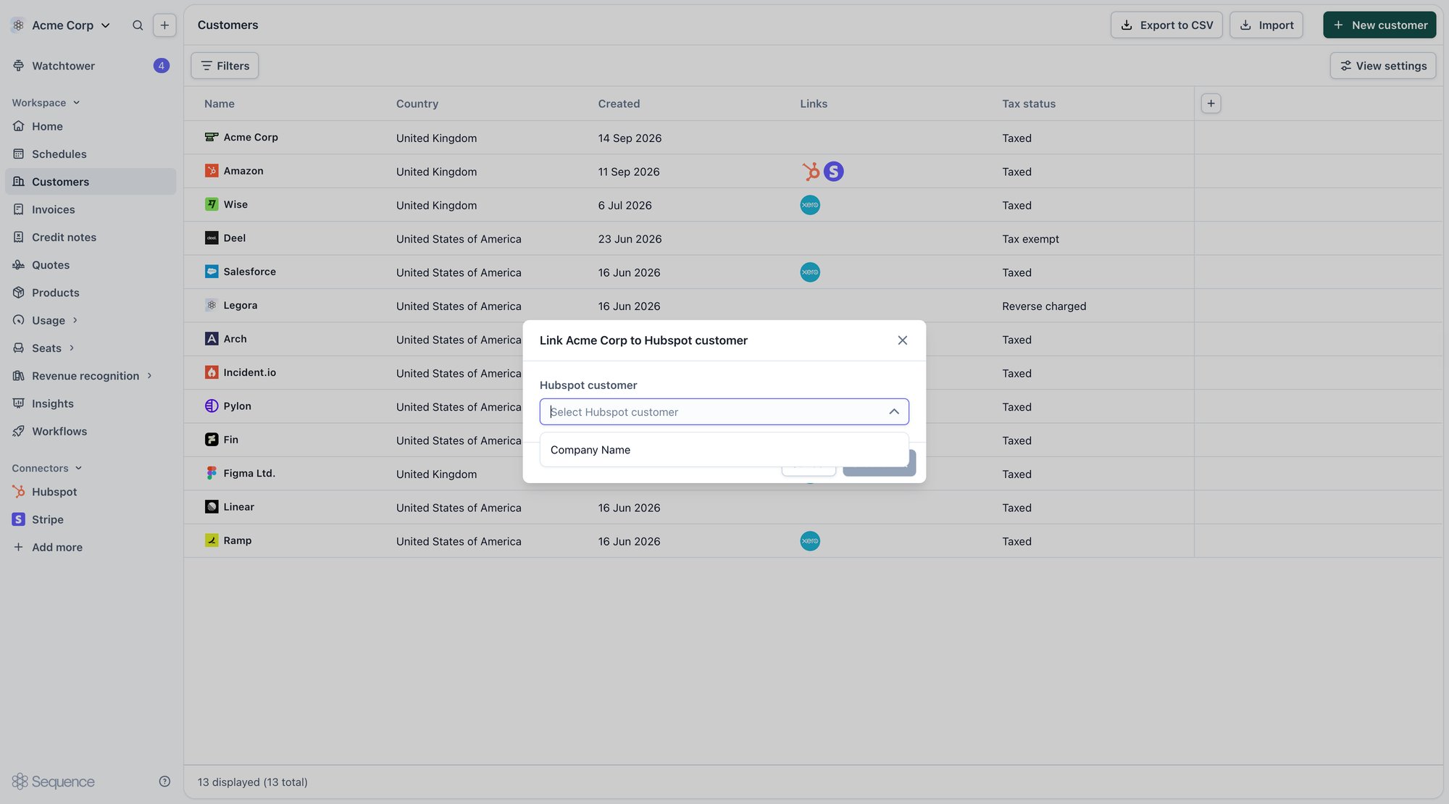Click the Arch company logo
Image resolution: width=1449 pixels, height=804 pixels.
212,339
